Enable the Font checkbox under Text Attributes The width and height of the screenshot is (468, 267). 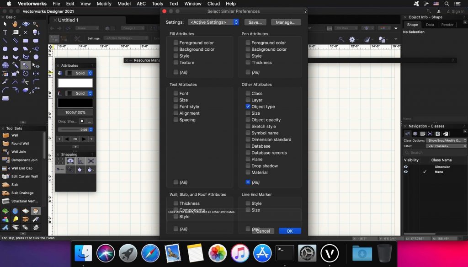[x=176, y=93]
